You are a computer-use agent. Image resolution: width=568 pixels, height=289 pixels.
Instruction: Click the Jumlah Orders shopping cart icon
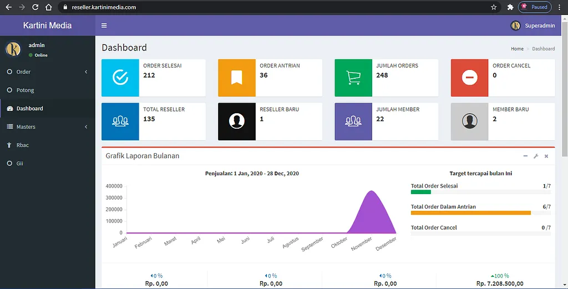353,78
